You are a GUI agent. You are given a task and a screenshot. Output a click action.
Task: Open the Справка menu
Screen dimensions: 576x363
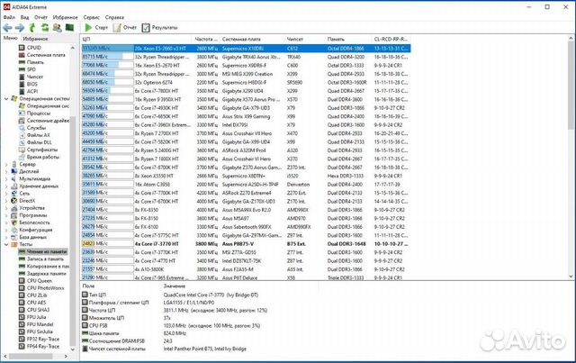pyautogui.click(x=114, y=17)
